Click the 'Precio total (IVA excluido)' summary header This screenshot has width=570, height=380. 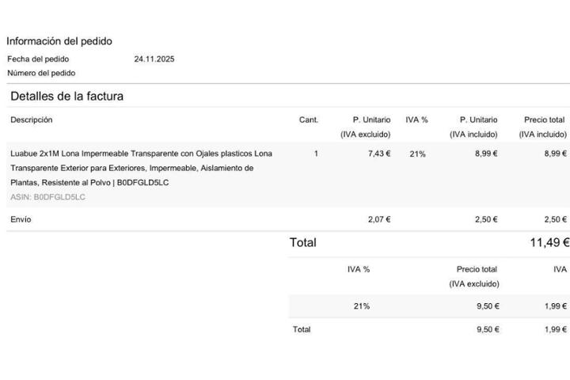point(476,276)
